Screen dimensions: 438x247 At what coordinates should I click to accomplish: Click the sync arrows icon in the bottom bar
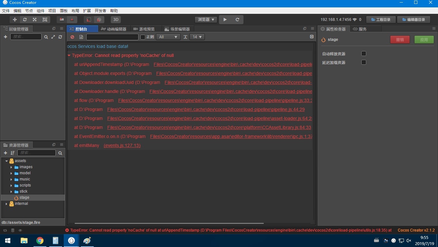pos(5,230)
